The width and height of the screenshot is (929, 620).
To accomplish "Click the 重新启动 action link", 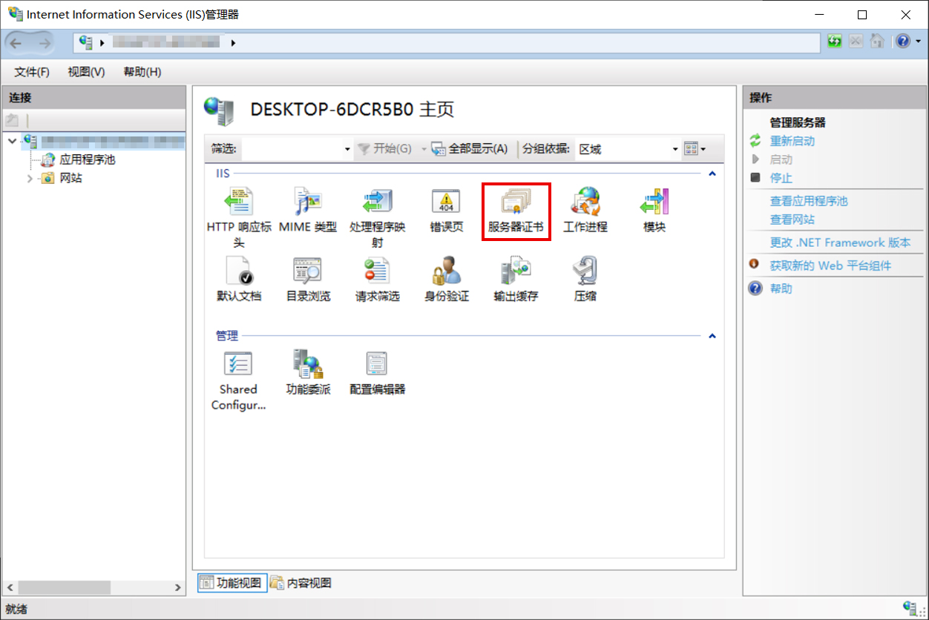I will point(792,141).
